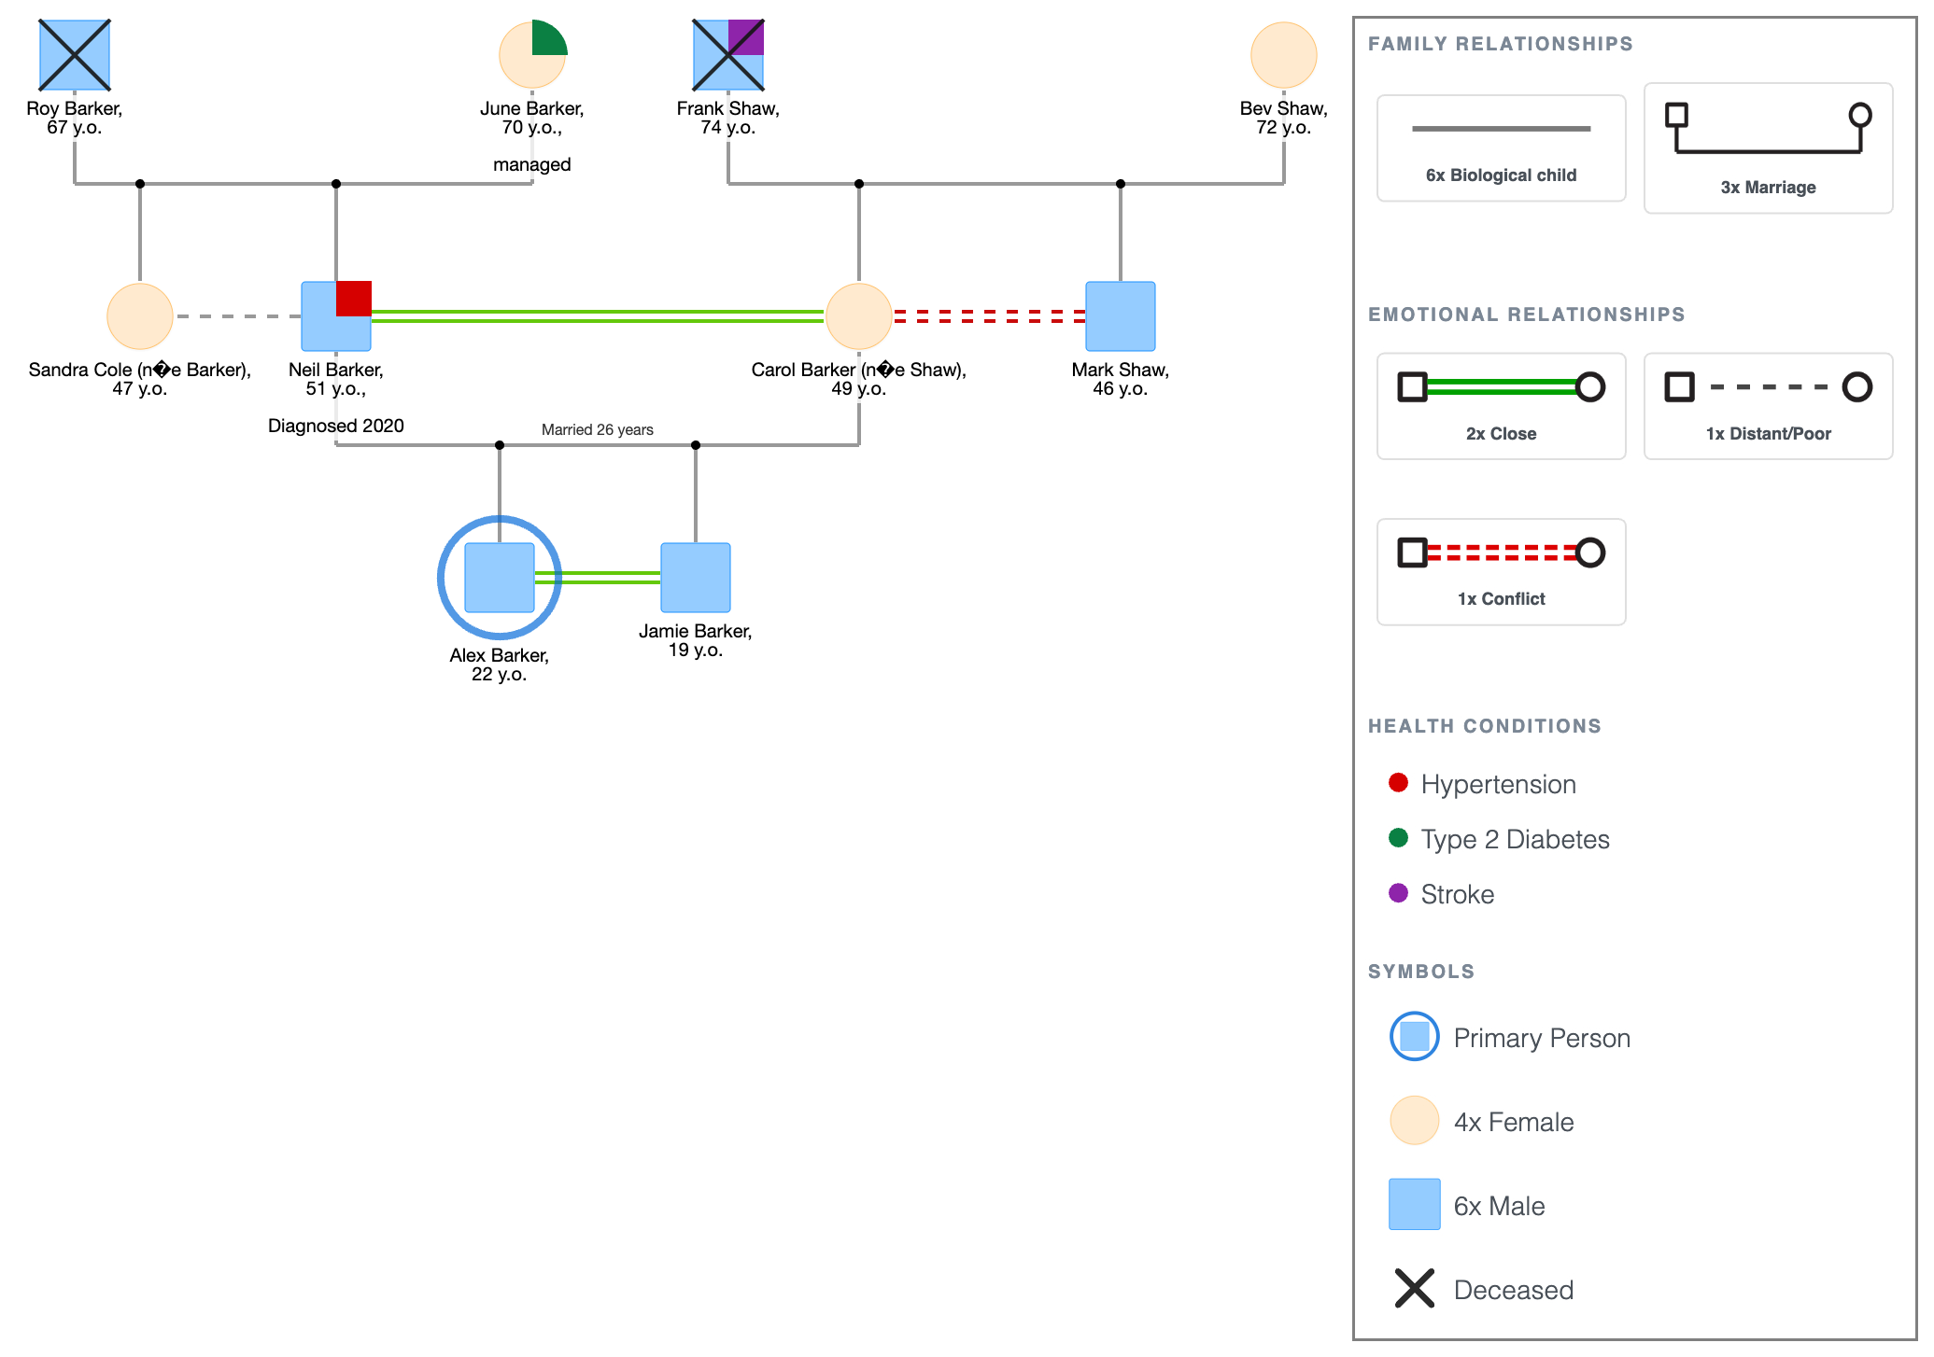The height and width of the screenshot is (1357, 1934).
Task: Select Alex Barker's primary person node
Action: coord(500,578)
